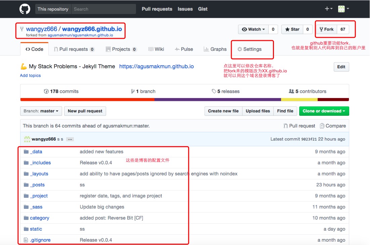370x245 pixels.
Task: Fork the repository
Action: [326, 29]
